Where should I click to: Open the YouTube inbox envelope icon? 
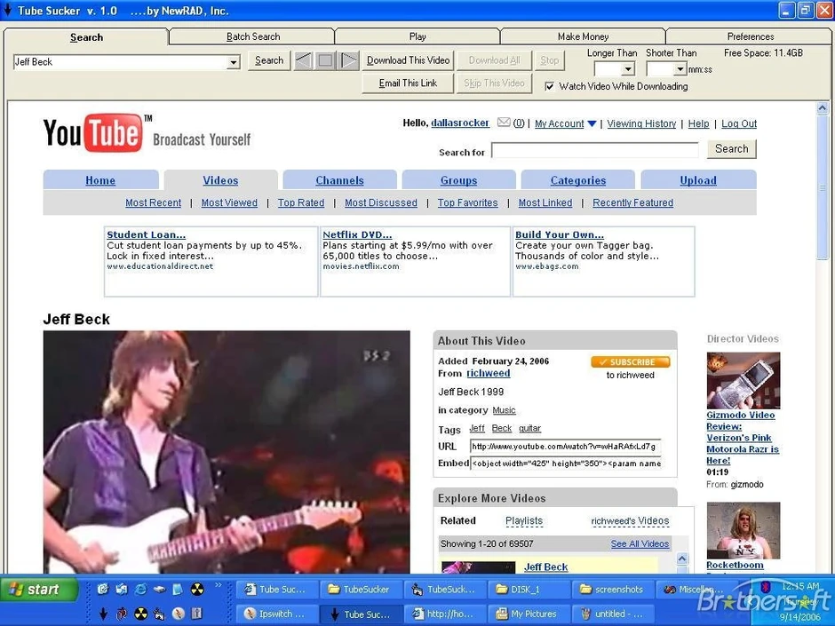[504, 123]
